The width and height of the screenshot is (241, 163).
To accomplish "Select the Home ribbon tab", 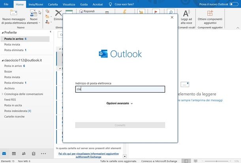I will pyautogui.click(x=20, y=4).
